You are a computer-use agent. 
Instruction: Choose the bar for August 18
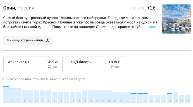point(109,96)
